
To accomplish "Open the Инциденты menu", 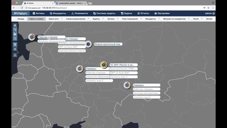I will [58, 14].
